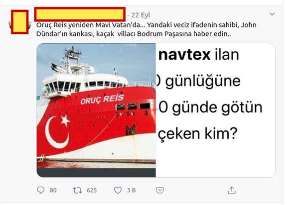Viewport: 287px width, 205px height.
Task: Open the author's display name link
Action: point(80,14)
